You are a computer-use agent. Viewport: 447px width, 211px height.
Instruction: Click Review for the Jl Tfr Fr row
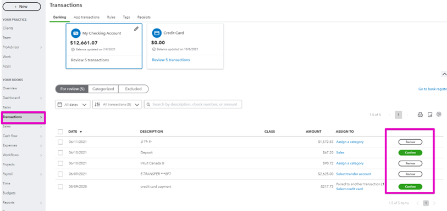point(410,142)
